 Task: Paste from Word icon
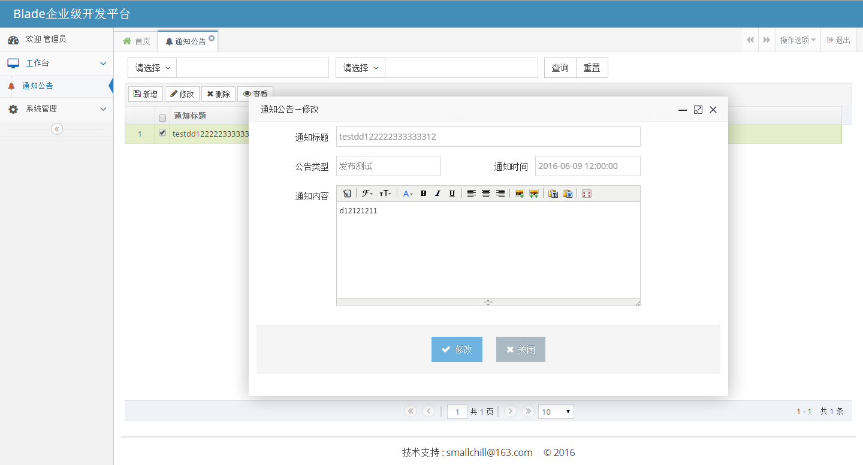[x=568, y=194]
